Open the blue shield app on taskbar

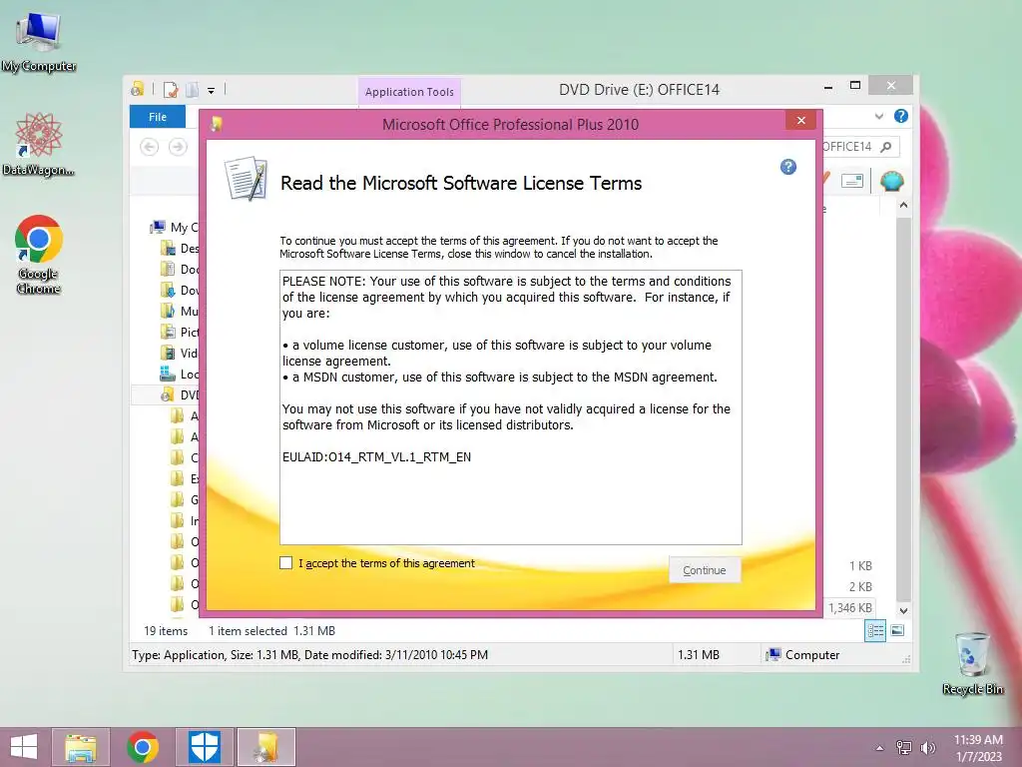[204, 747]
